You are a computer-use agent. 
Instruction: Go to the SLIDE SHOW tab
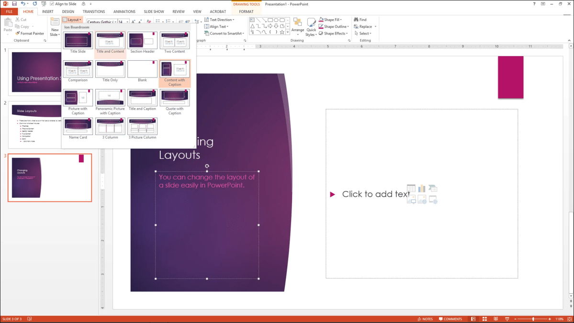pos(154,11)
